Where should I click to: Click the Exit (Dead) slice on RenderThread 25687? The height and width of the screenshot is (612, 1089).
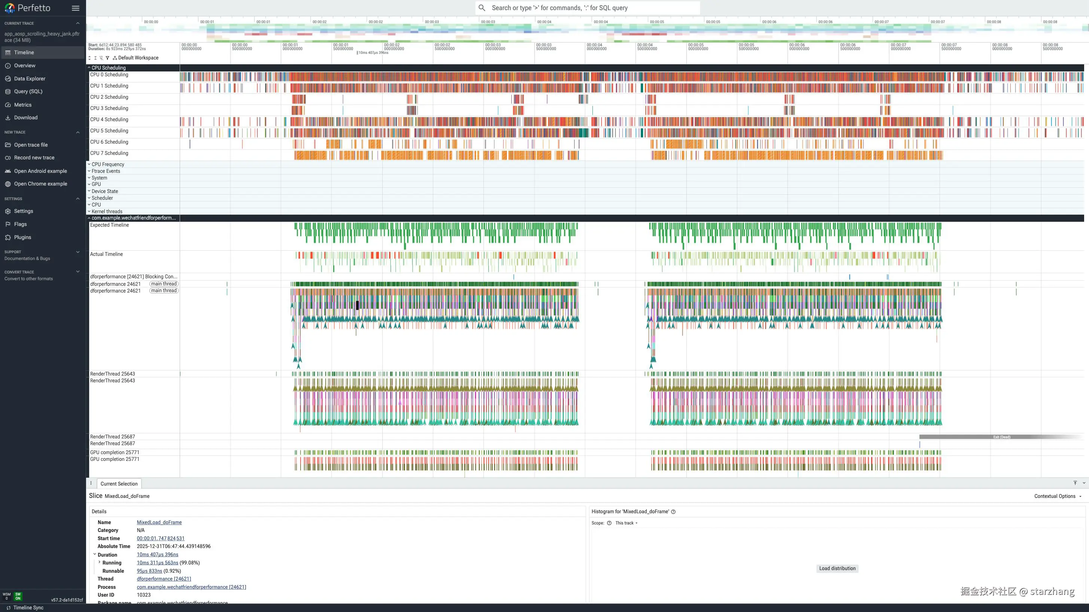(1001, 437)
